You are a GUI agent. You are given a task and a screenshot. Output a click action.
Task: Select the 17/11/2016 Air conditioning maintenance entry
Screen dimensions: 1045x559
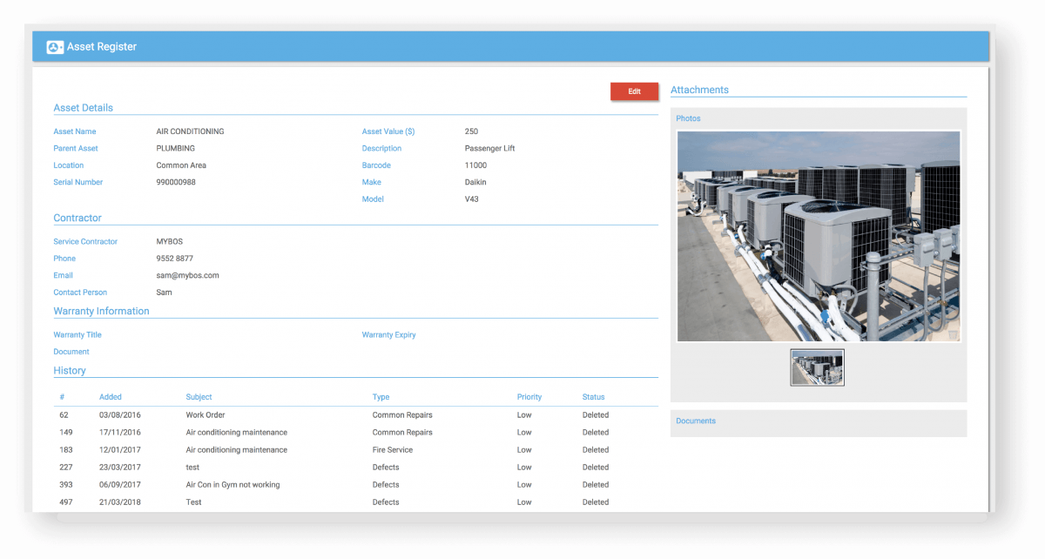coord(355,433)
